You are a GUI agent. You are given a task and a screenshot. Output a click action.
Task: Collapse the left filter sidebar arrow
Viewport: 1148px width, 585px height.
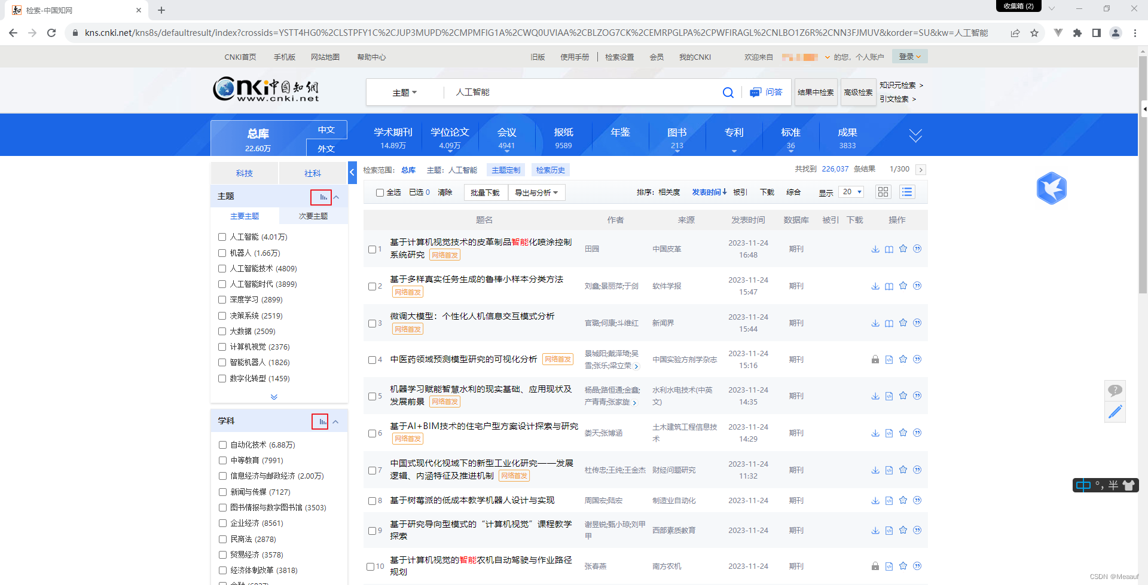click(x=352, y=172)
